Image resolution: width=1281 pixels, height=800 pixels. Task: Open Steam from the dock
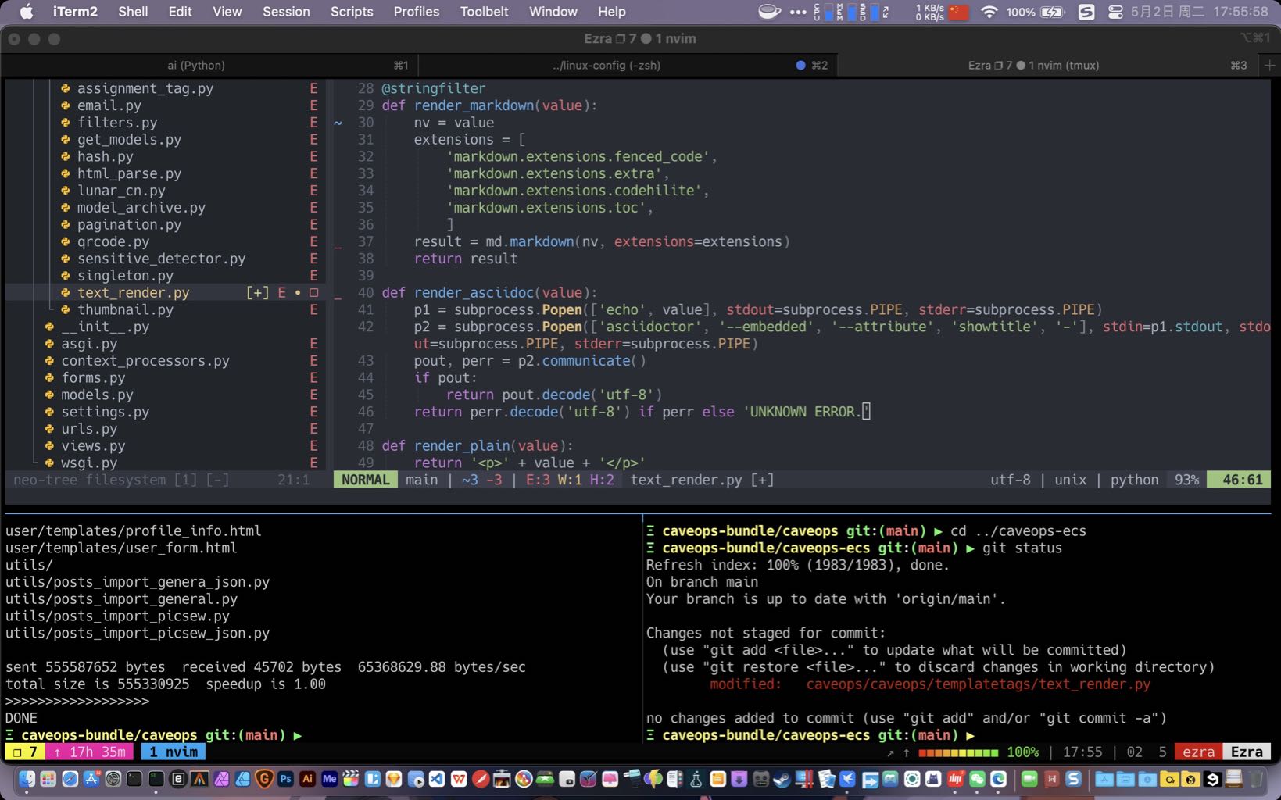pyautogui.click(x=781, y=779)
